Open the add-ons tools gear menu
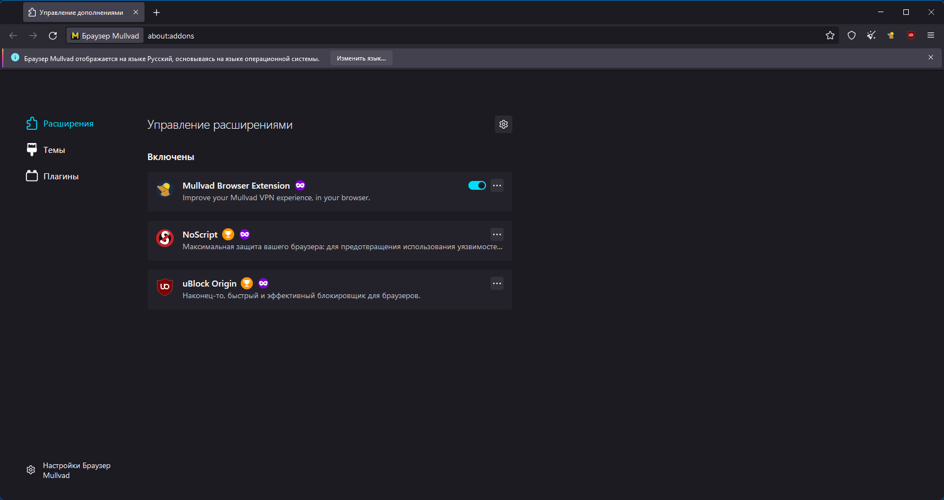The width and height of the screenshot is (944, 500). 504,124
